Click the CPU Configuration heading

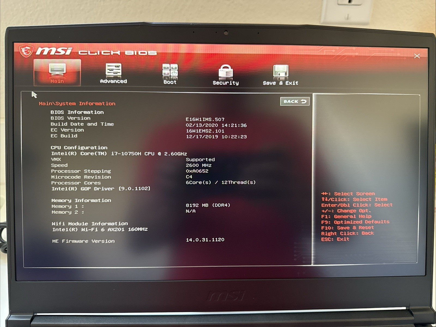coord(79,147)
